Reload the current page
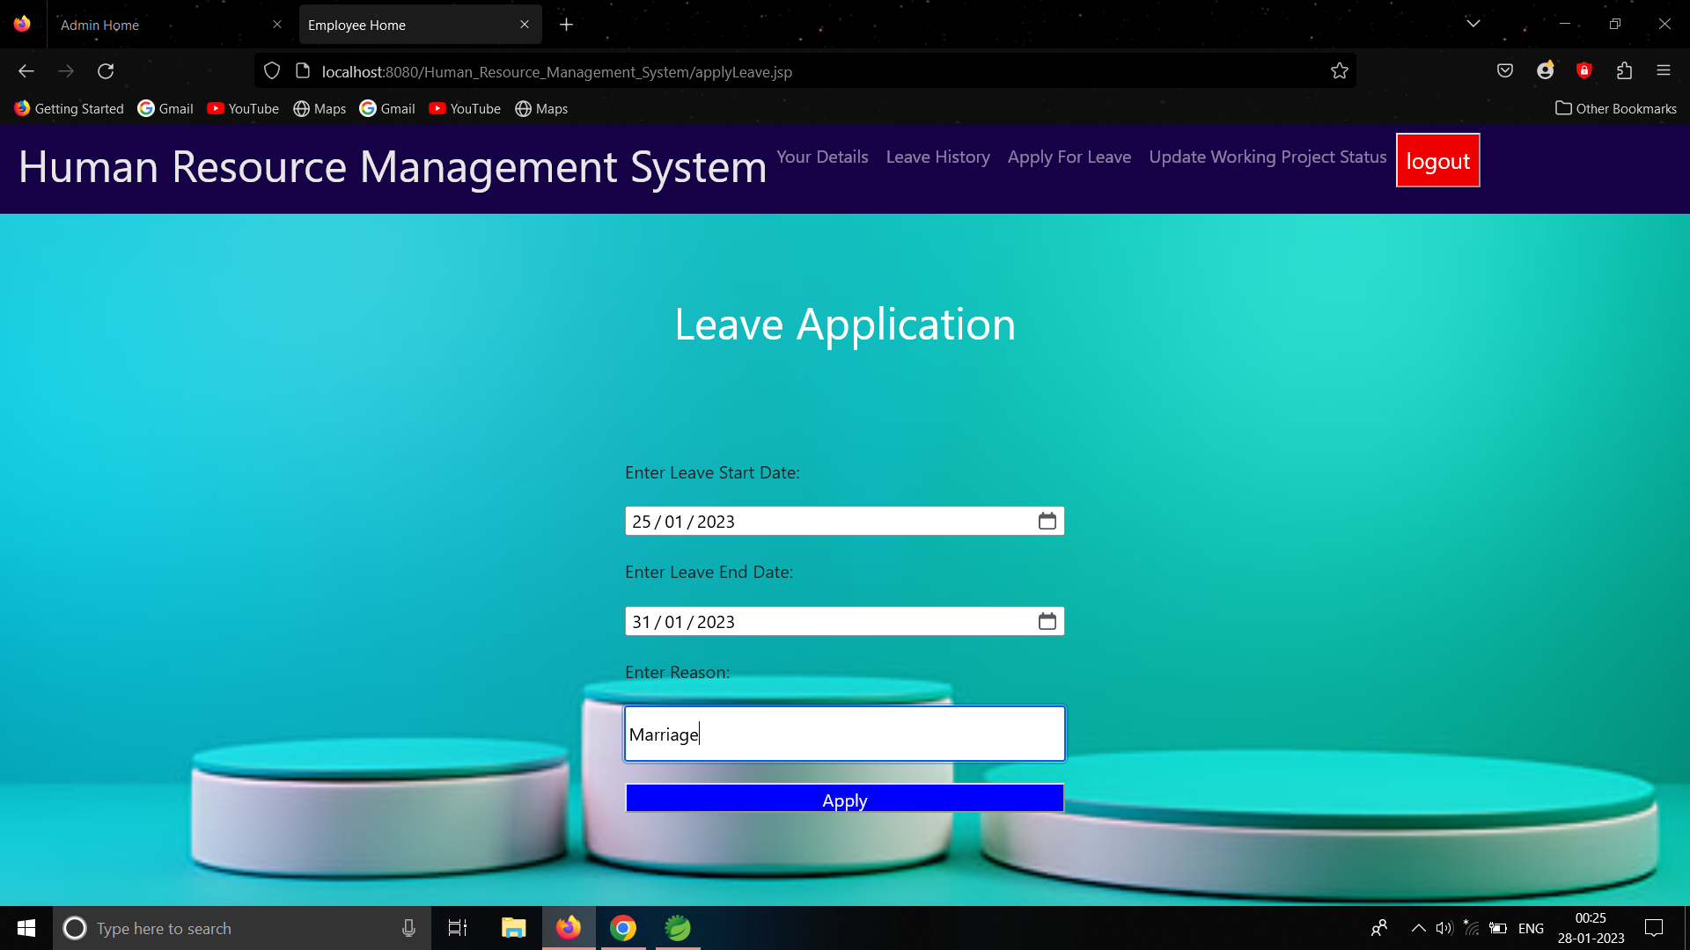The width and height of the screenshot is (1690, 950). point(106,71)
